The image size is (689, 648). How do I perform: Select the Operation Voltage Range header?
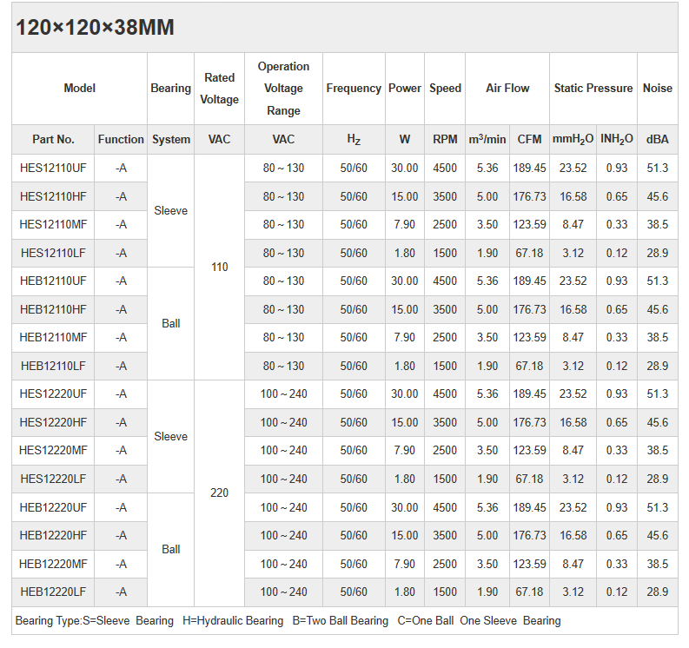tap(283, 88)
